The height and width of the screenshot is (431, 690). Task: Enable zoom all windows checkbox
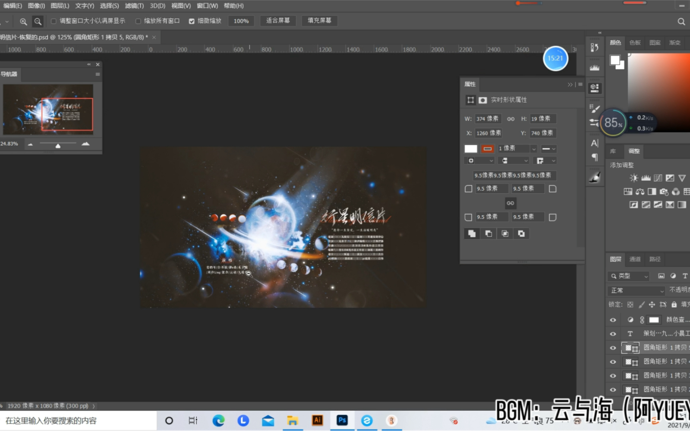(138, 21)
